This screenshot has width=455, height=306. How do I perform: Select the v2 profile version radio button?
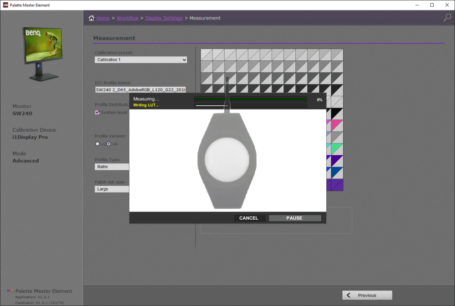click(97, 144)
